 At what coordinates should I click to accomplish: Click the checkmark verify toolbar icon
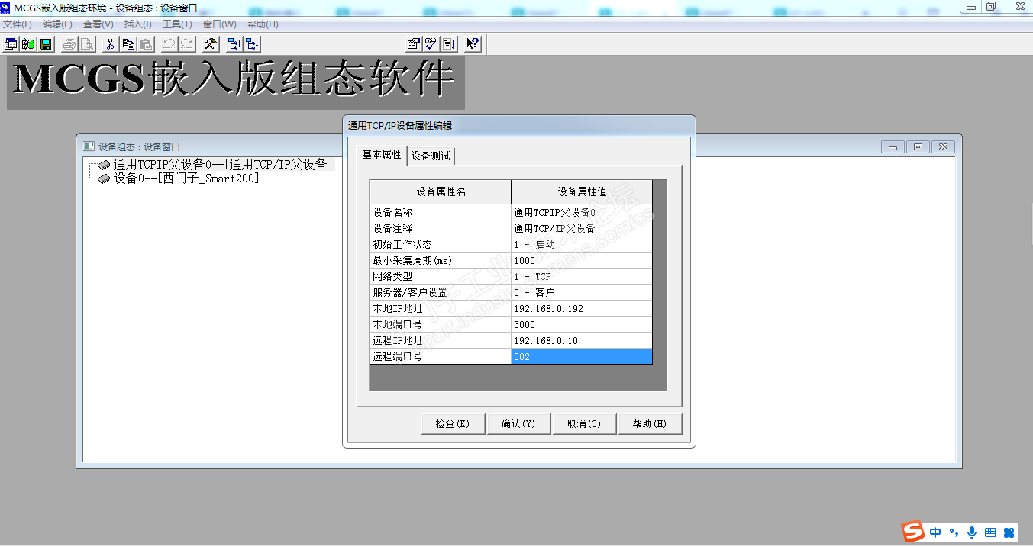pyautogui.click(x=431, y=44)
